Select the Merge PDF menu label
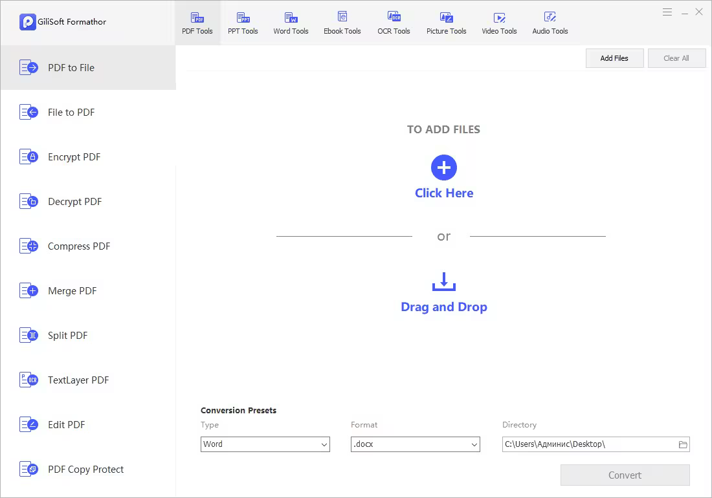This screenshot has width=712, height=498. point(72,291)
